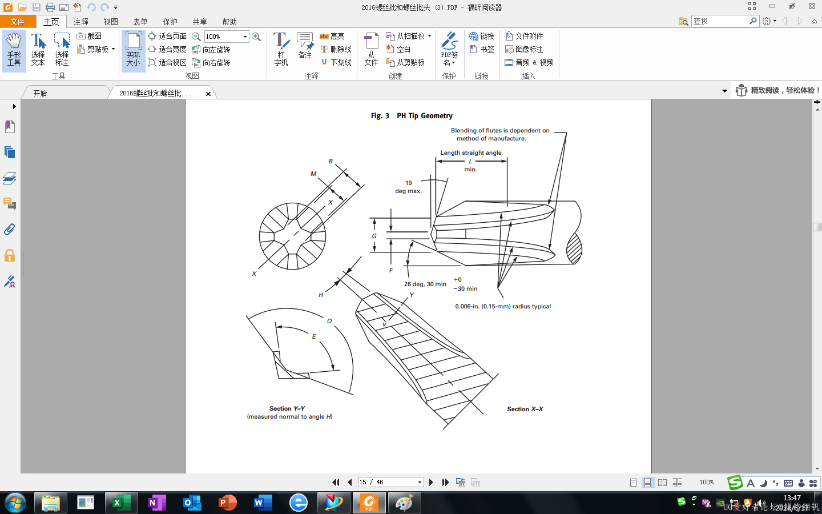Click the Snapshot camera icon (截图)
Screen dimensions: 822x514
click(x=81, y=36)
